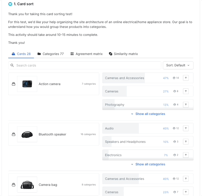The height and width of the screenshot is (196, 202).
Task: Click the Bluetooth speaker thumbnail image
Action: [27, 134]
